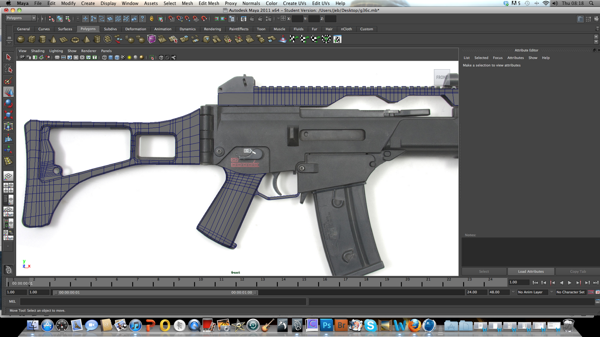Toggle snap to grid magnet
This screenshot has height=337, width=600.
tap(171, 18)
